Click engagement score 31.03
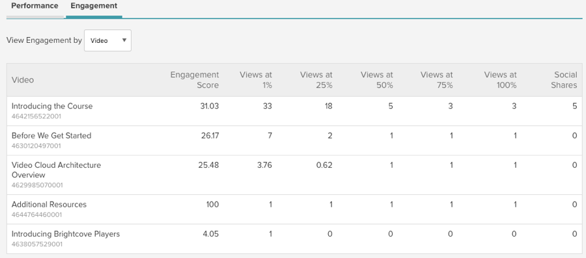Viewport: 586px width, 258px height. 209,106
